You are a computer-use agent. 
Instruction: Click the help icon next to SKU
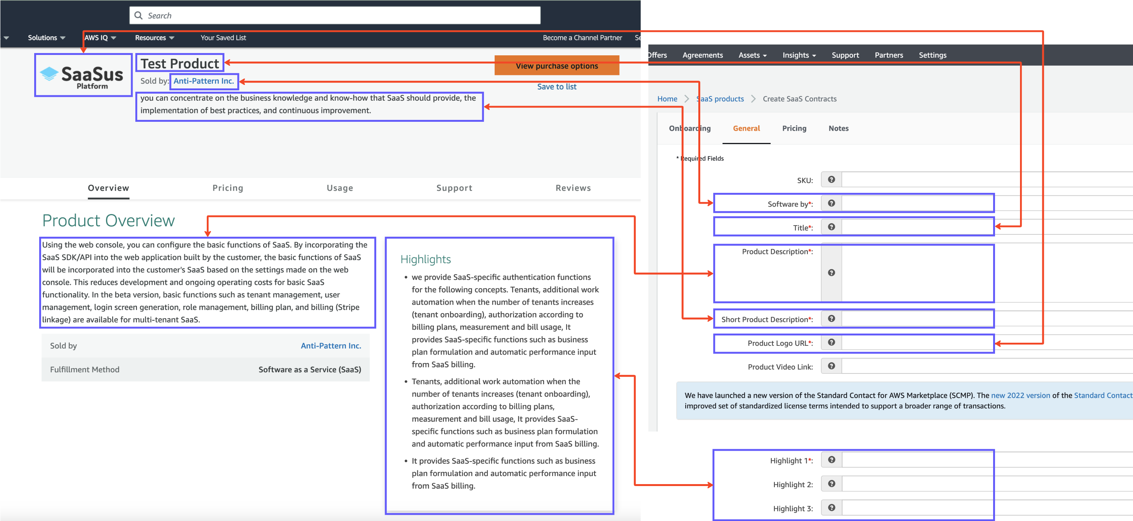tap(831, 179)
